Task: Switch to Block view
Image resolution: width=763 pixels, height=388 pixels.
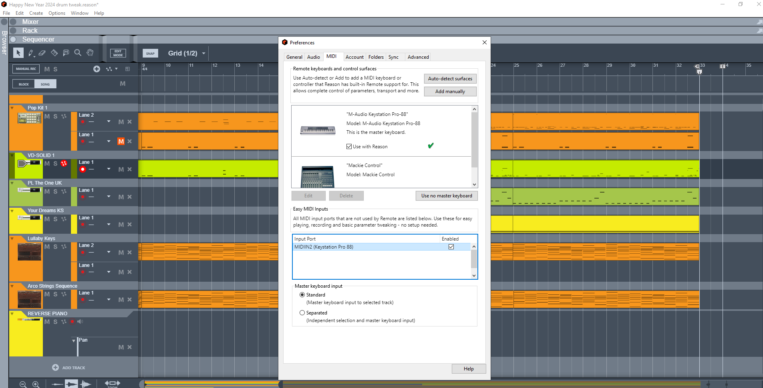Action: click(x=24, y=84)
